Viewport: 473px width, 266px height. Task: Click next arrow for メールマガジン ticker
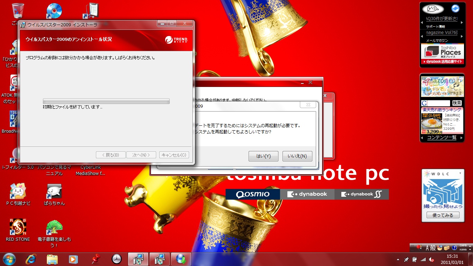click(x=461, y=36)
